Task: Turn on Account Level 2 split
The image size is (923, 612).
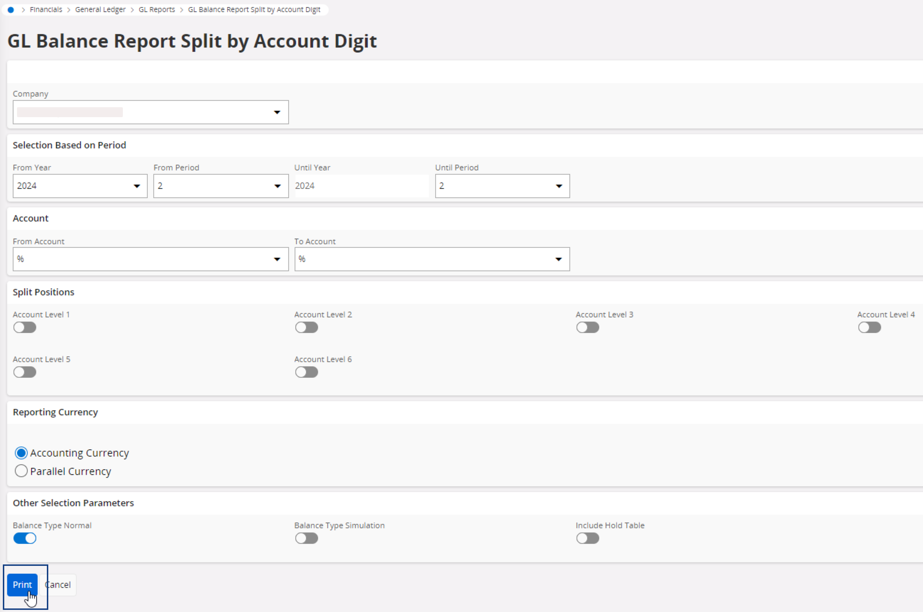Action: click(306, 327)
